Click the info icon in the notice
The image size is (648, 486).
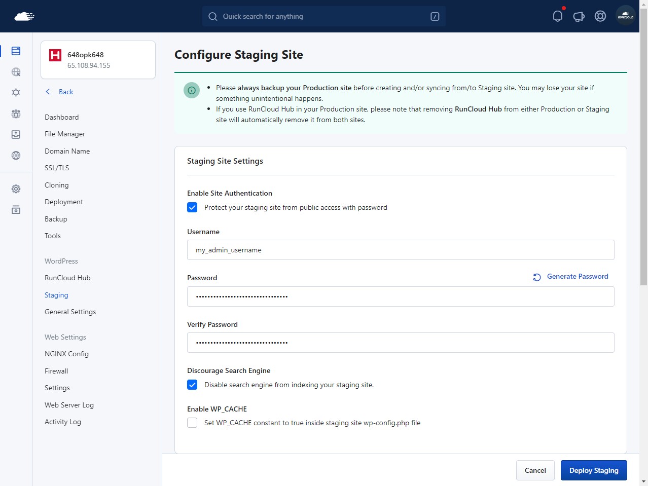pos(192,90)
